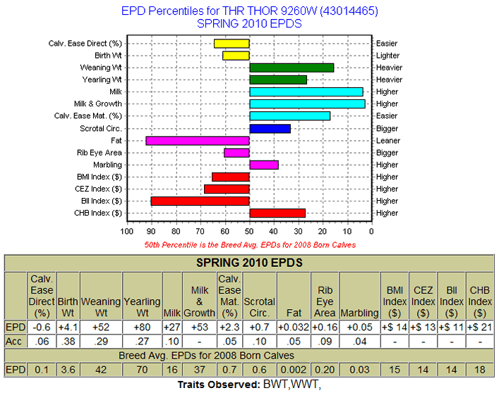499x393 pixels.
Task: Select the red CEZ Index bar
Action: [227, 189]
